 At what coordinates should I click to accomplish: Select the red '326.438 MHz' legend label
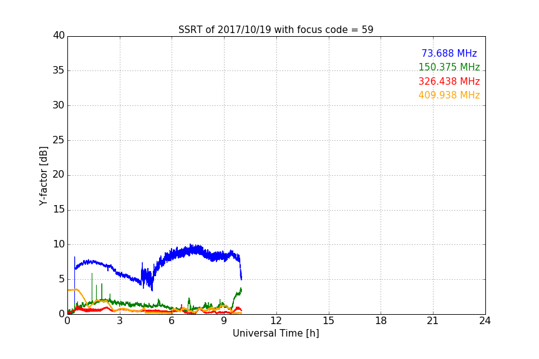pos(449,82)
